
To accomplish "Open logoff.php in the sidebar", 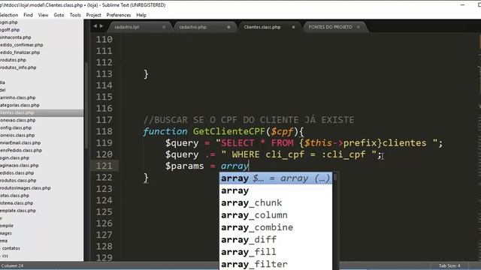I will click(10, 30).
